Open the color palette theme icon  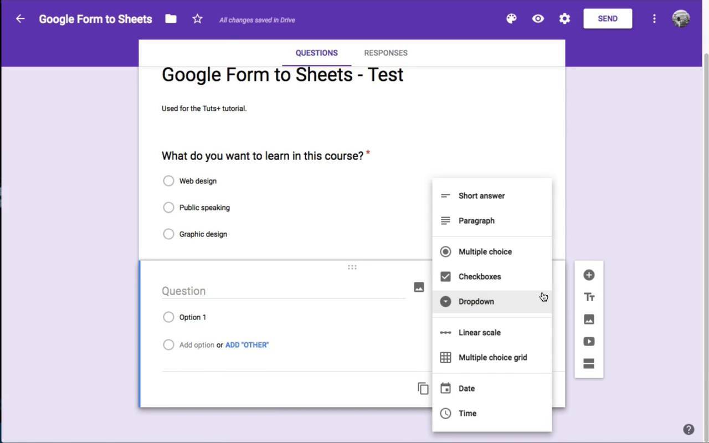[511, 19]
